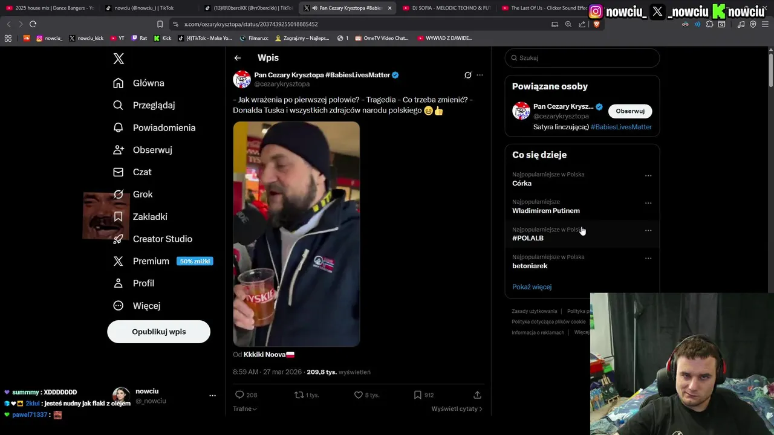Open the post's three-dot more menu

coord(480,75)
